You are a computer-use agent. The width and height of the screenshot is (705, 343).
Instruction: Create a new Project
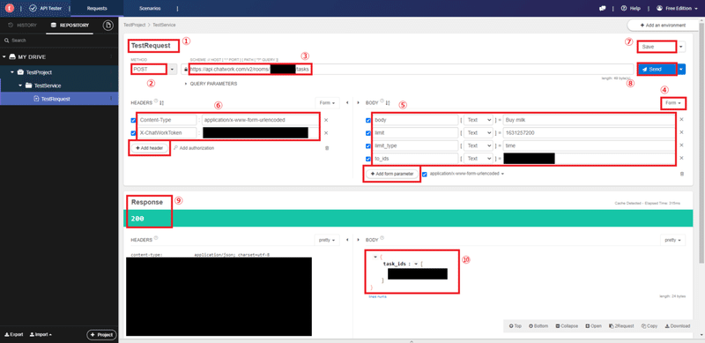coord(101,335)
